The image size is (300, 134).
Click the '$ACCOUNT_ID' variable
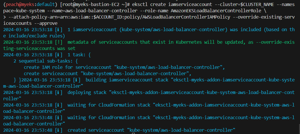107,17
